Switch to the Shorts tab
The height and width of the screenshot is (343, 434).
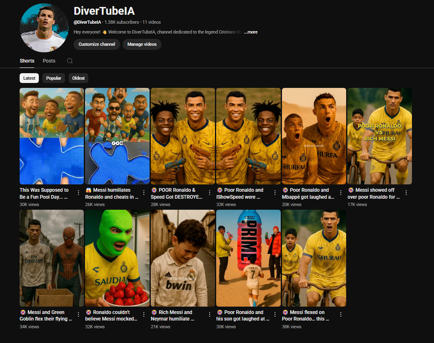click(27, 61)
